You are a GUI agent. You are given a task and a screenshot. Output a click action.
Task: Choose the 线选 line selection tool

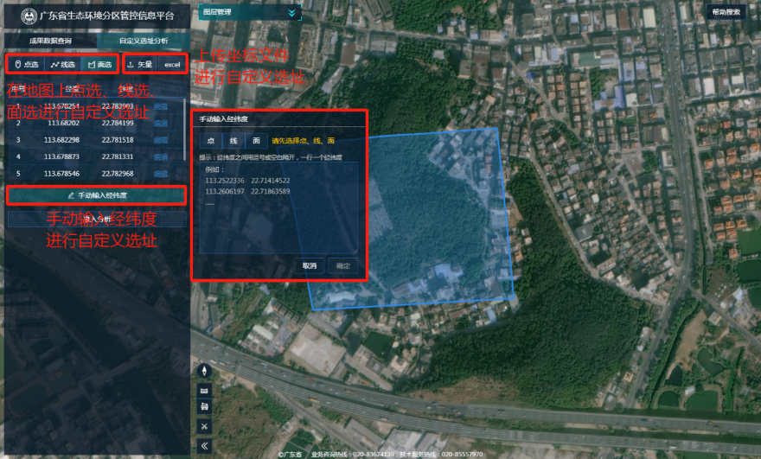(63, 64)
